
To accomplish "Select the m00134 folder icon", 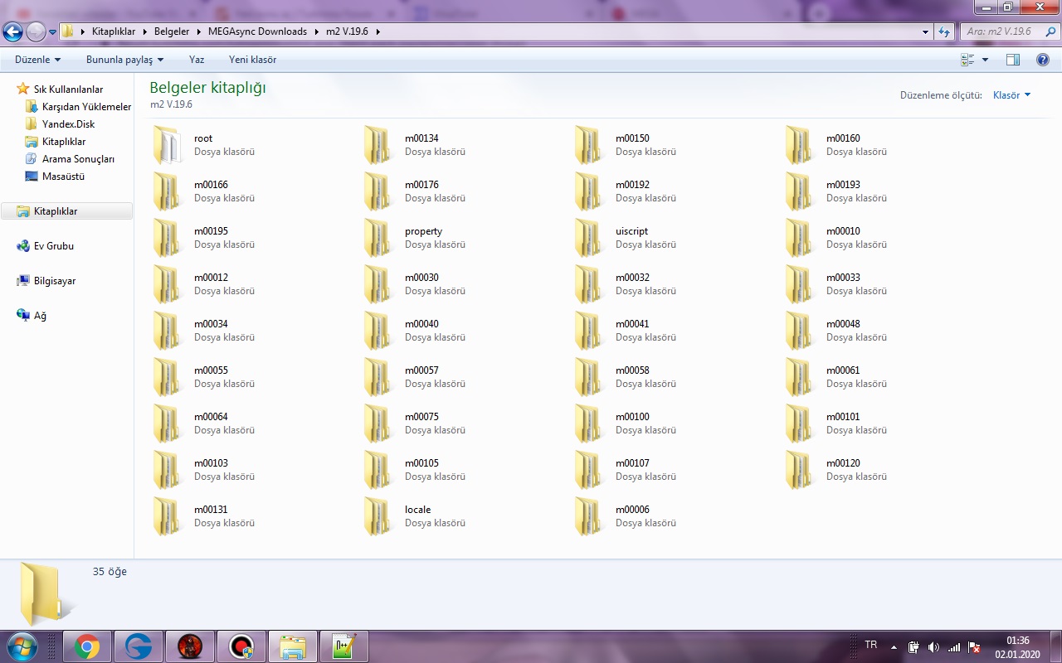I will coord(378,145).
